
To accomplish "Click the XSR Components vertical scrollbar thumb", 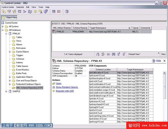I will (164, 86).
